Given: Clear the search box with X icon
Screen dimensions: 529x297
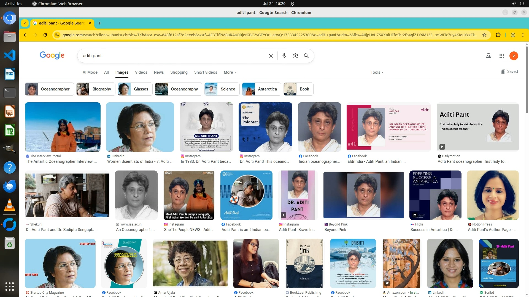Looking at the screenshot, I should pyautogui.click(x=271, y=56).
